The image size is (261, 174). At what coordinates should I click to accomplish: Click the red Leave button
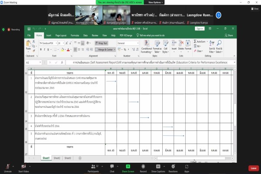point(253,168)
